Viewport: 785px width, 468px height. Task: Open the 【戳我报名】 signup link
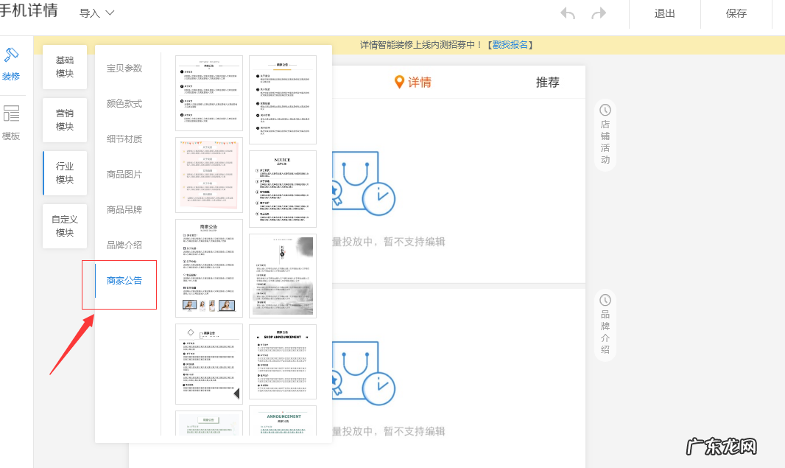tap(510, 45)
